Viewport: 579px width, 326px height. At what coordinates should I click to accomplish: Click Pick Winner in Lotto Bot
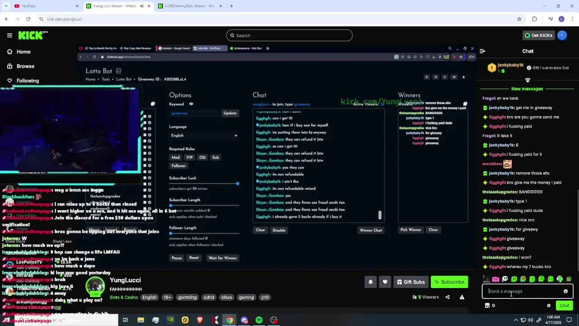pos(411,230)
